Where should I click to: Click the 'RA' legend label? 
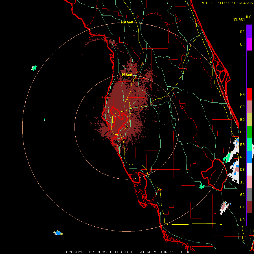point(242,145)
